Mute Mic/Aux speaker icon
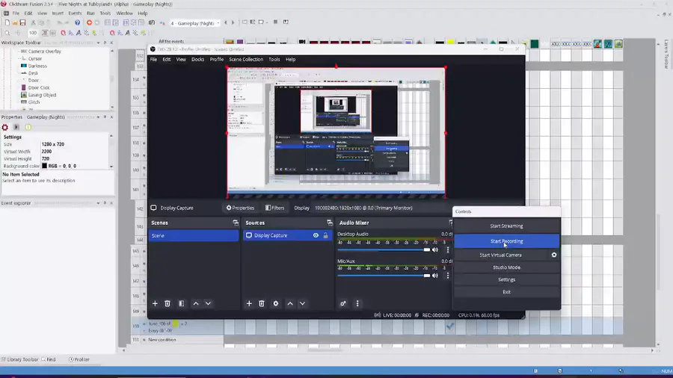 click(x=435, y=276)
